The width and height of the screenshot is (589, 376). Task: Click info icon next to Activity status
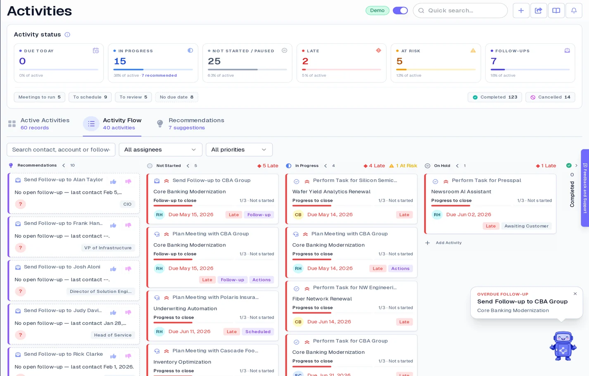[67, 35]
